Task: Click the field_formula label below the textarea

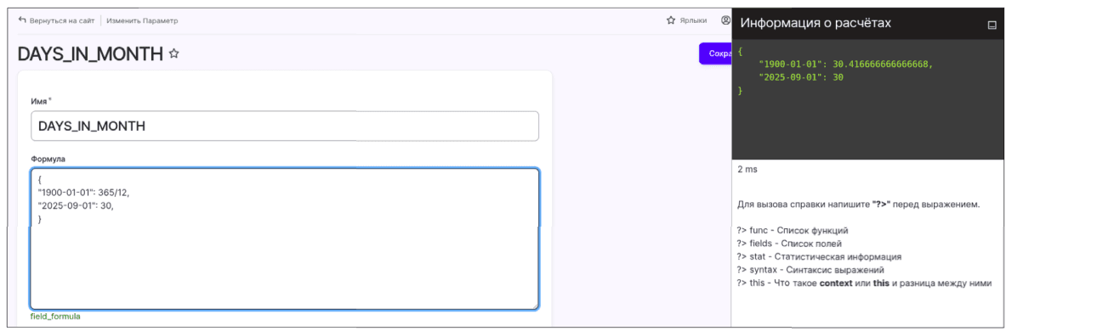Action: click(55, 317)
